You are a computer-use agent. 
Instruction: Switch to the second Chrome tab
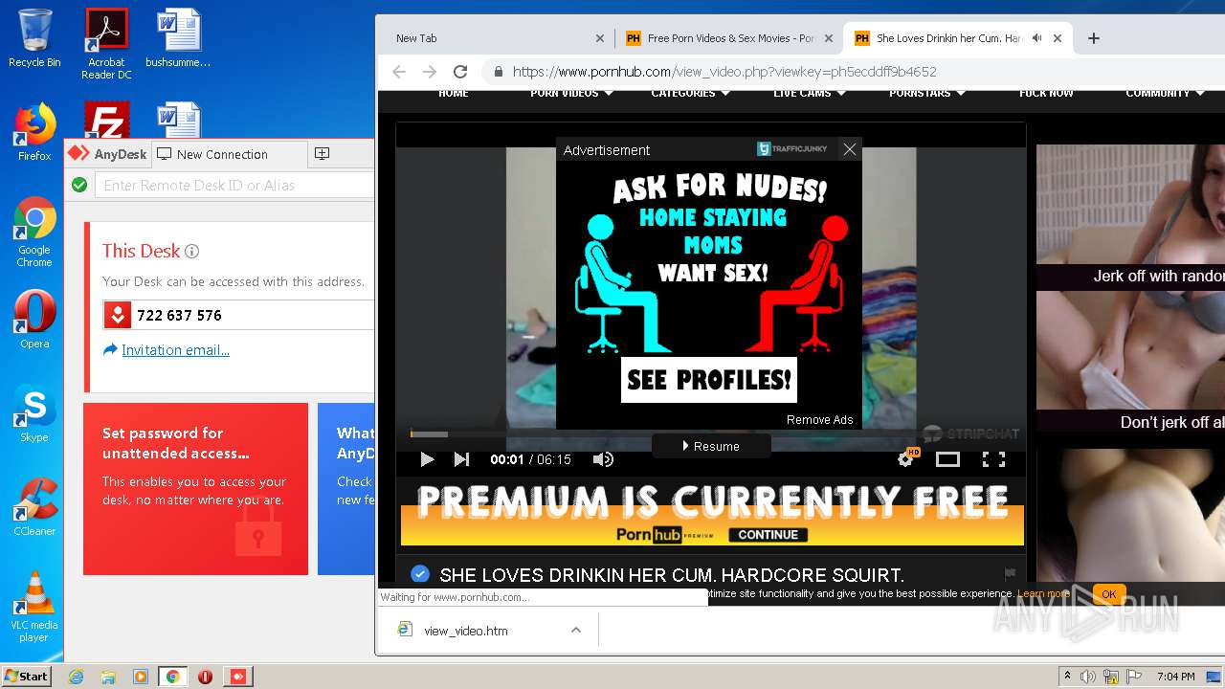[729, 38]
